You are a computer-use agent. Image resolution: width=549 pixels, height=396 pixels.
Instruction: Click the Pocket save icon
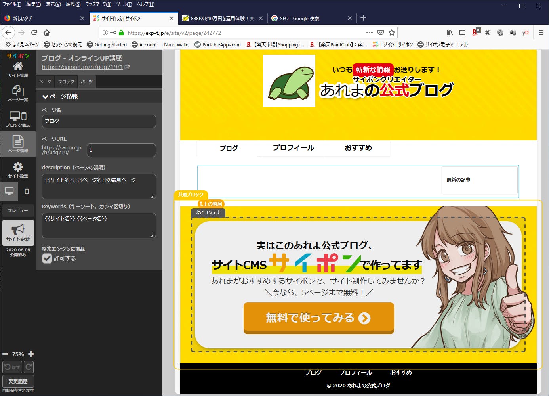click(381, 33)
